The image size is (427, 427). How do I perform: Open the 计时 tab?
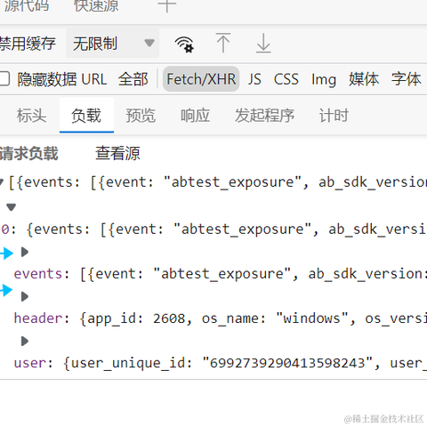334,116
